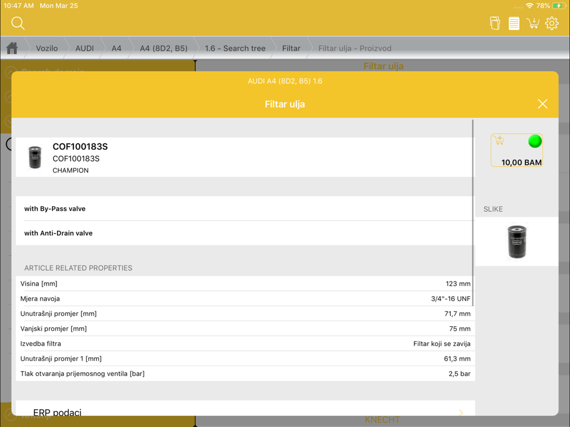The height and width of the screenshot is (427, 570).
Task: Navigate to AUDI breadcrumb
Action: pos(84,48)
